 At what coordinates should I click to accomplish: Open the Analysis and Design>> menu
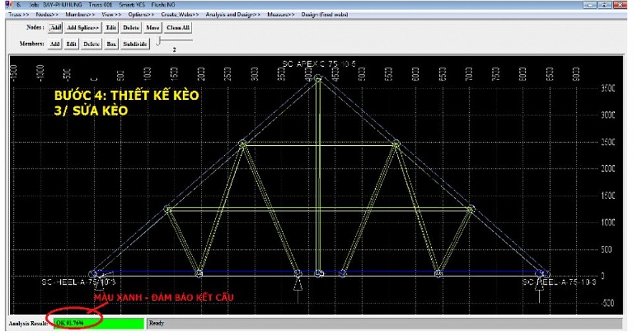click(x=233, y=13)
